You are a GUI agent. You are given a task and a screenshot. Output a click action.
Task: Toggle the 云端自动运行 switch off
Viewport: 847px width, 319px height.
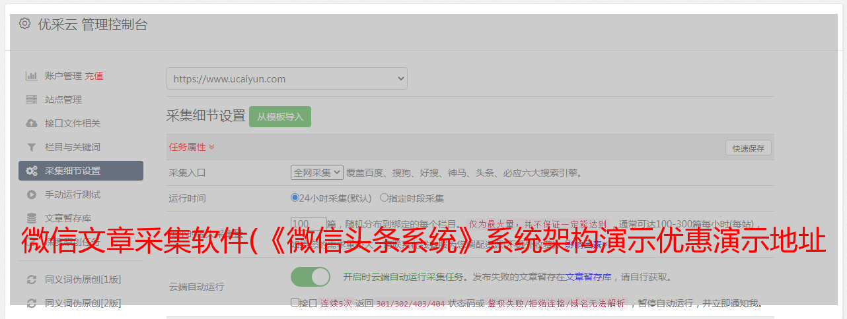(x=311, y=277)
